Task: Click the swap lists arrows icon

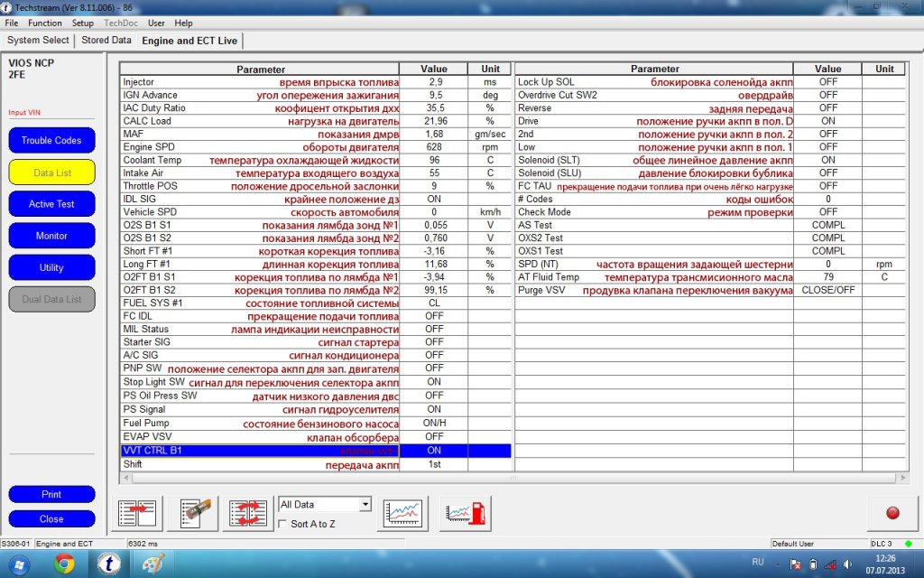Action: 246,513
